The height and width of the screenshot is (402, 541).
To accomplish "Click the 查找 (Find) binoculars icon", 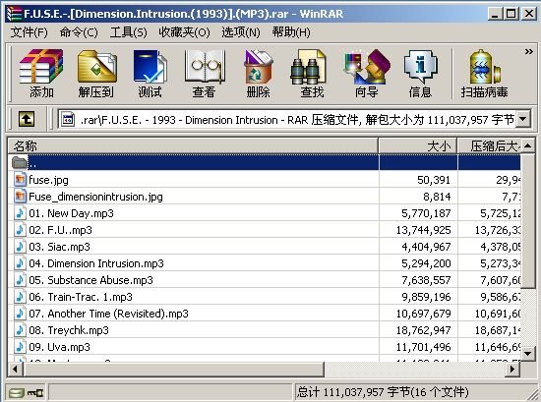I will [x=308, y=67].
